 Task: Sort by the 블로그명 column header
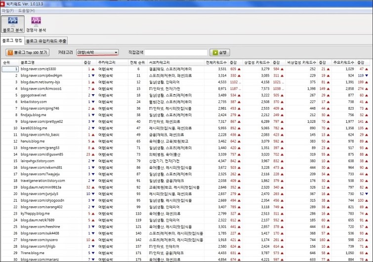50,63
